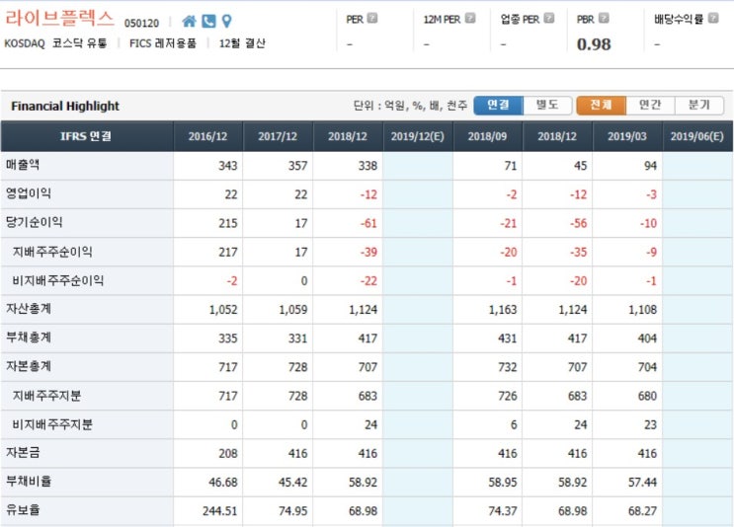Click 지배주주지분 value 726 for 2018/09
The height and width of the screenshot is (527, 734).
508,396
